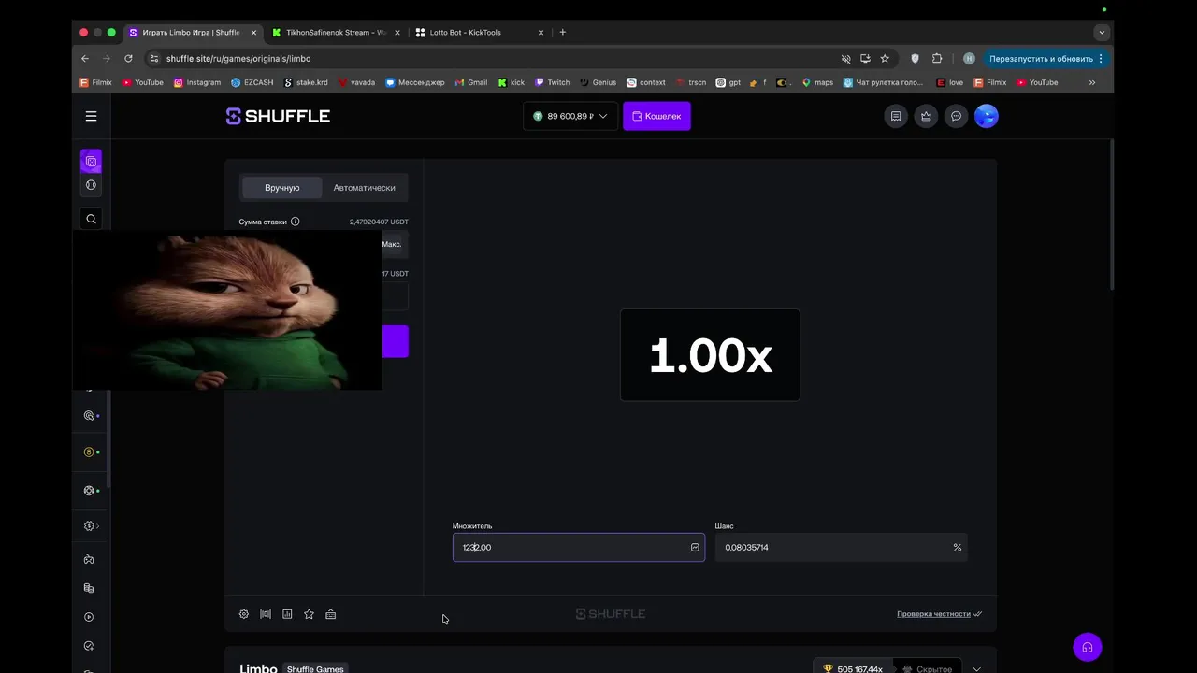
Task: Click the sidebar wheel icon with green dot
Action: pyautogui.click(x=90, y=491)
